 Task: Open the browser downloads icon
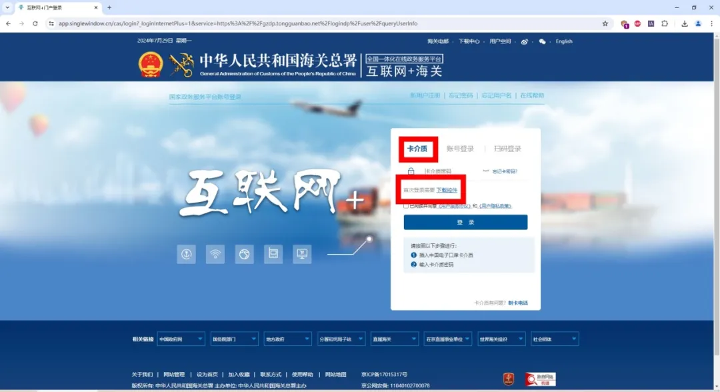point(684,23)
